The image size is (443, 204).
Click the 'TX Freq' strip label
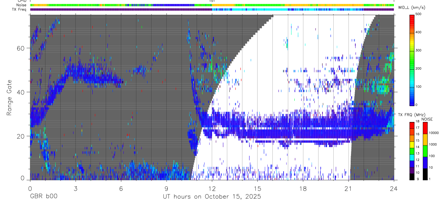[x=19, y=9]
